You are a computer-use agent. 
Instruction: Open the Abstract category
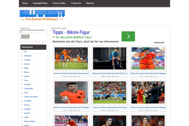[x=28, y=56]
